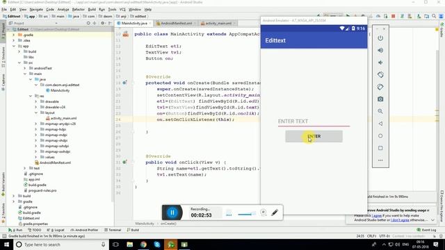
Task: Open the Android Profiler tool window
Action: 84,230
